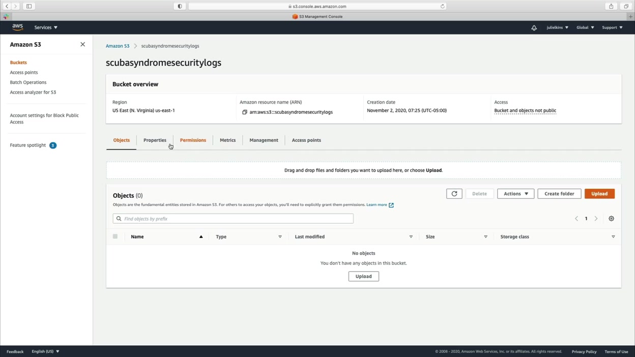Viewport: 635px width, 357px height.
Task: Open the Type column sort arrow
Action: pos(280,237)
